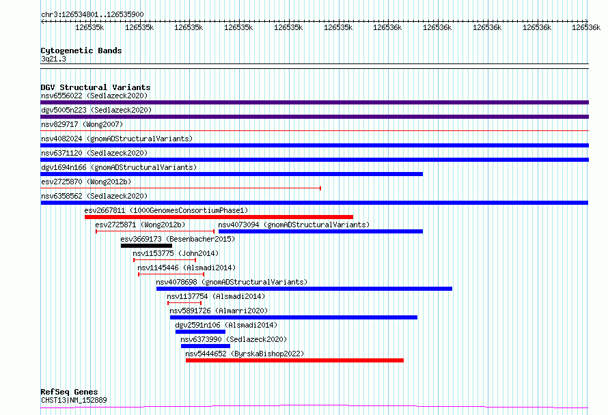Open nsv829717 (Wong2007) variant entry
The image size is (608, 415).
(x=82, y=124)
